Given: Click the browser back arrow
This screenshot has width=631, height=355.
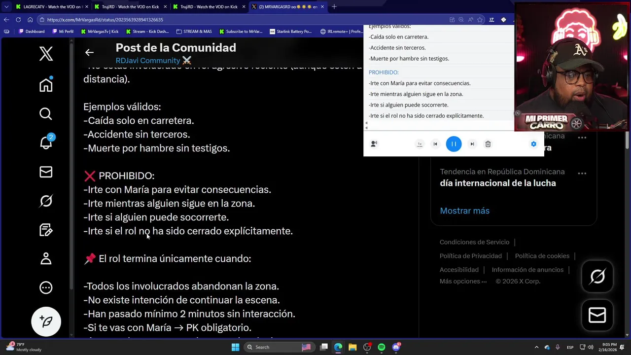Looking at the screenshot, I should [x=6, y=20].
